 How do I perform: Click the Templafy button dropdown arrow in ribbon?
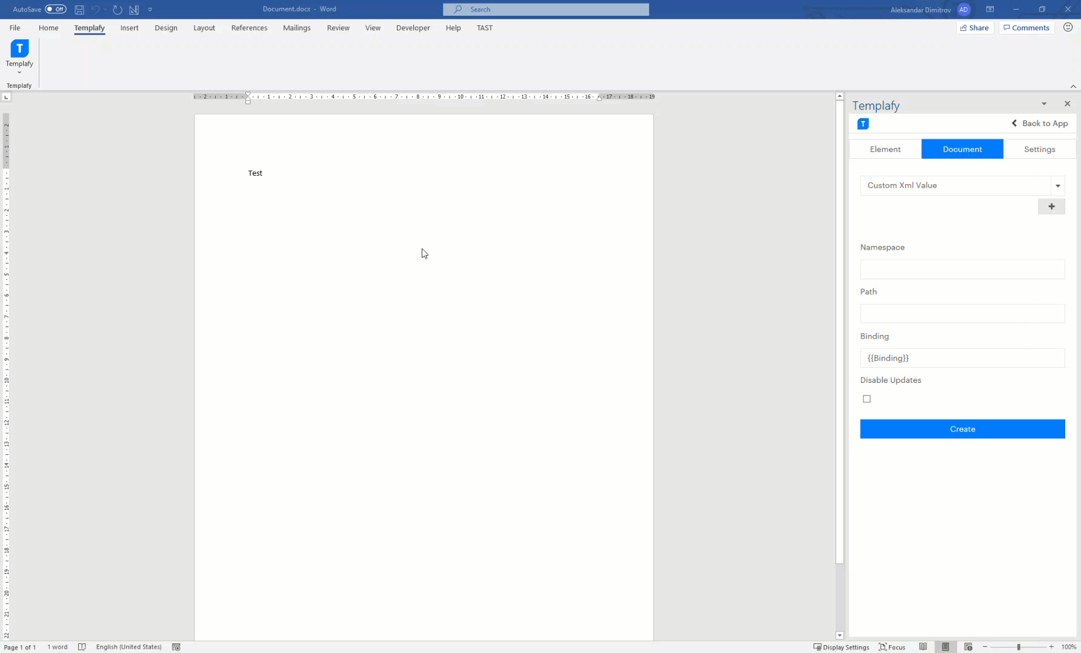click(x=19, y=73)
